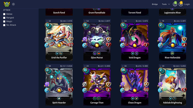Enable the Melee attack filter
193x108 pixels.
coord(4,14)
